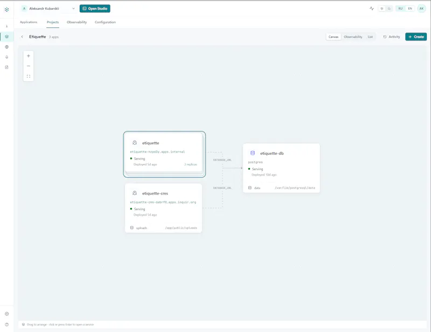Open the Observability tab in top navigation

click(x=77, y=22)
